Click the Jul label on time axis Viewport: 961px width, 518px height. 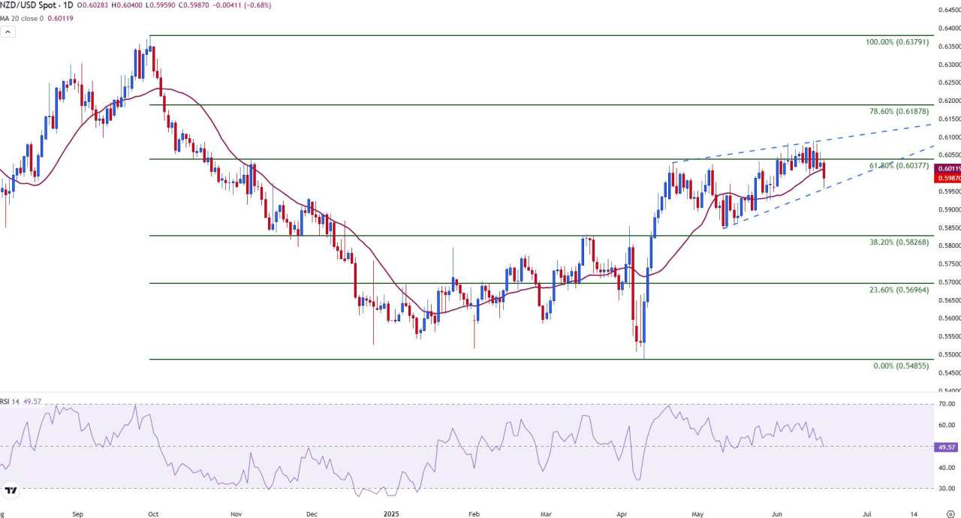(x=866, y=513)
